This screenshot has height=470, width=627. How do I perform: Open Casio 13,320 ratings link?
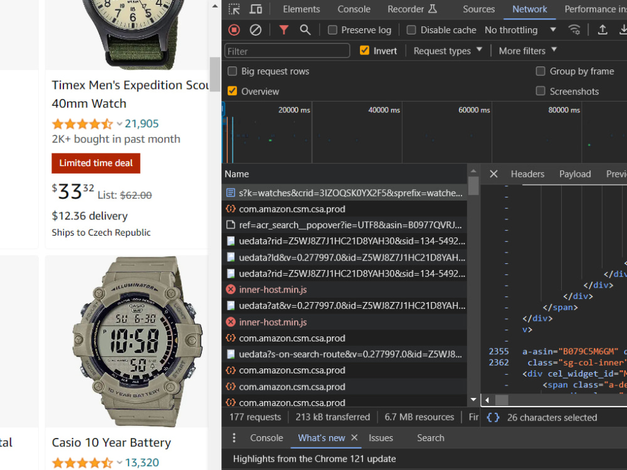click(142, 463)
